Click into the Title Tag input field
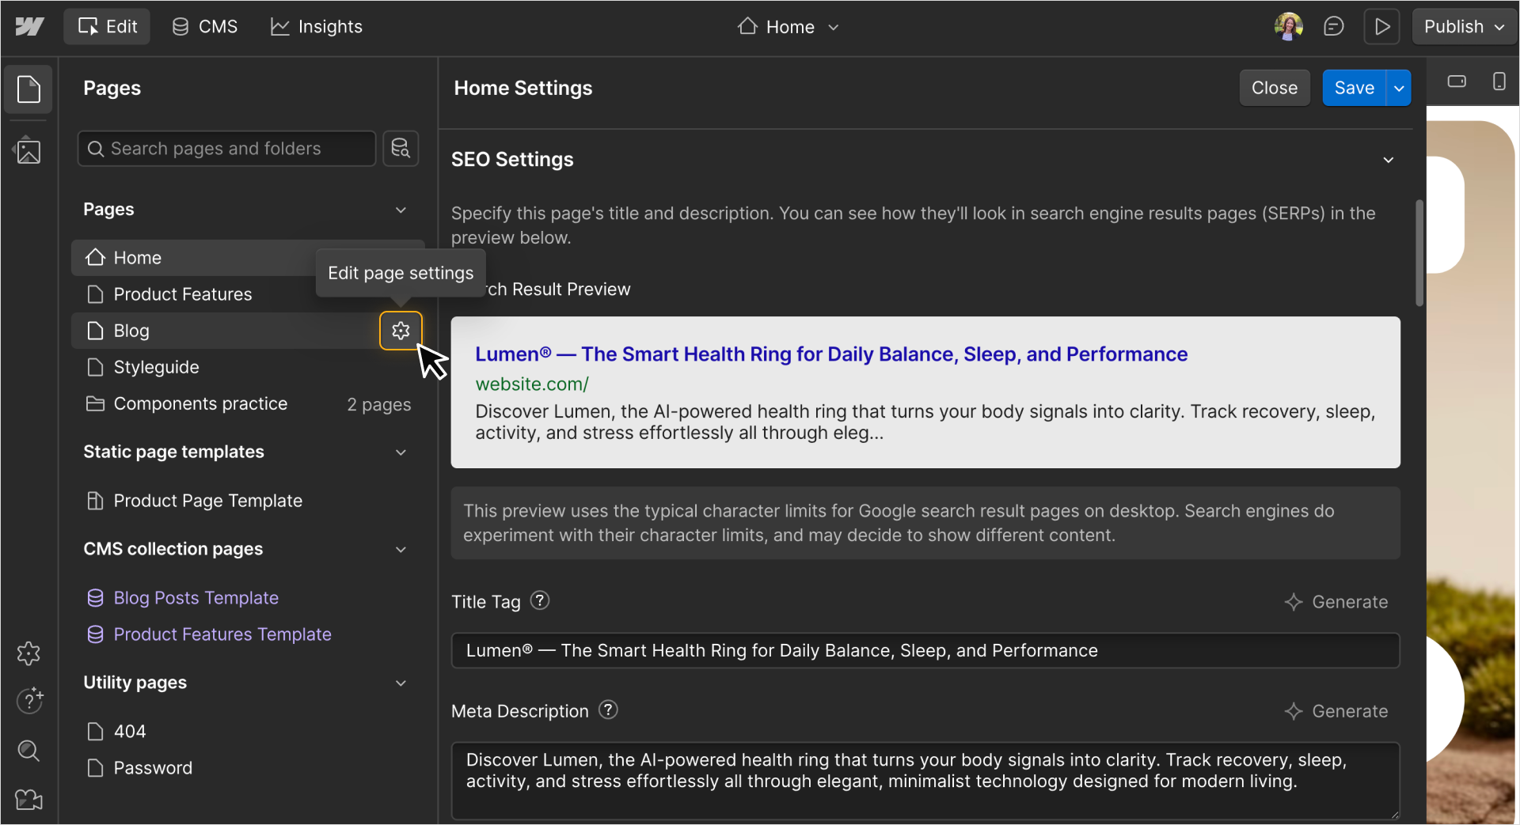This screenshot has width=1520, height=825. [925, 650]
